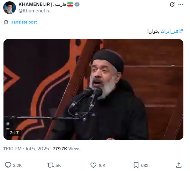The width and height of the screenshot is (190, 171).
Task: Click the Grok icon at top right
Action: (x=172, y=4)
